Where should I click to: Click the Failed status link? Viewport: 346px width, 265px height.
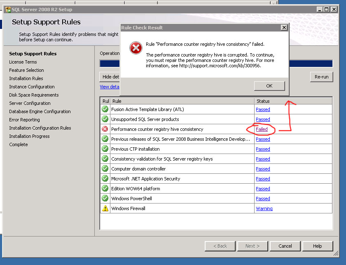(x=262, y=129)
